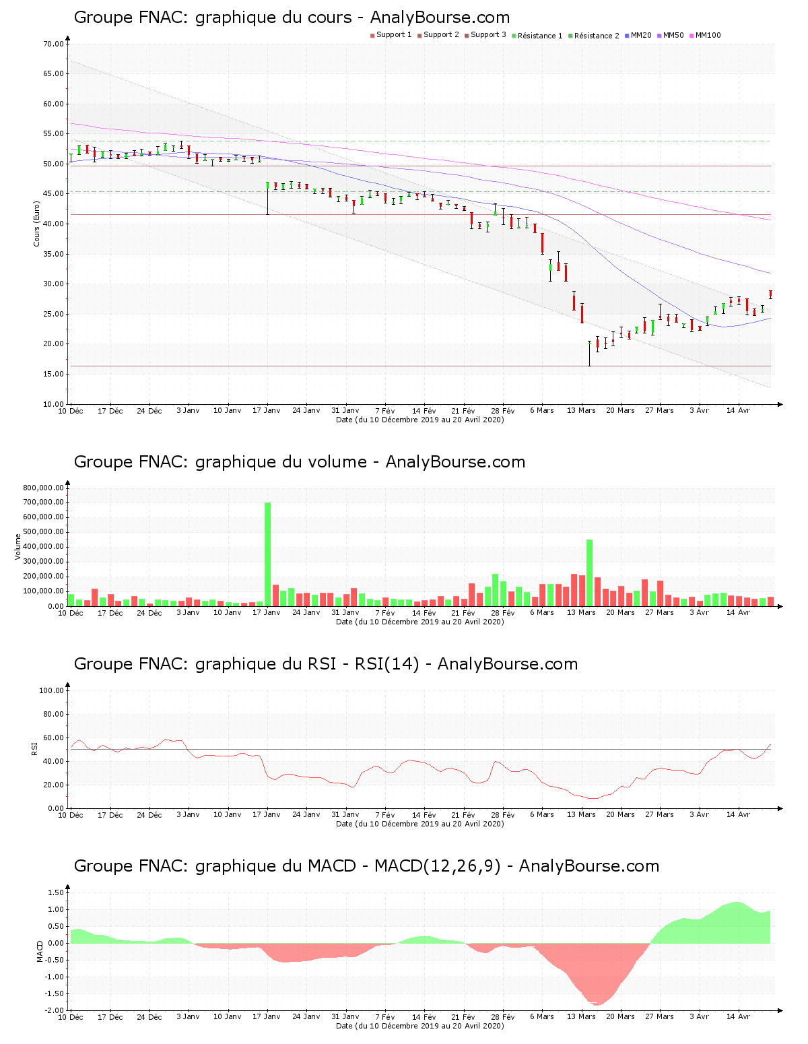The image size is (808, 1044).
Task: Click the MM100 legend color square
Action: (692, 36)
